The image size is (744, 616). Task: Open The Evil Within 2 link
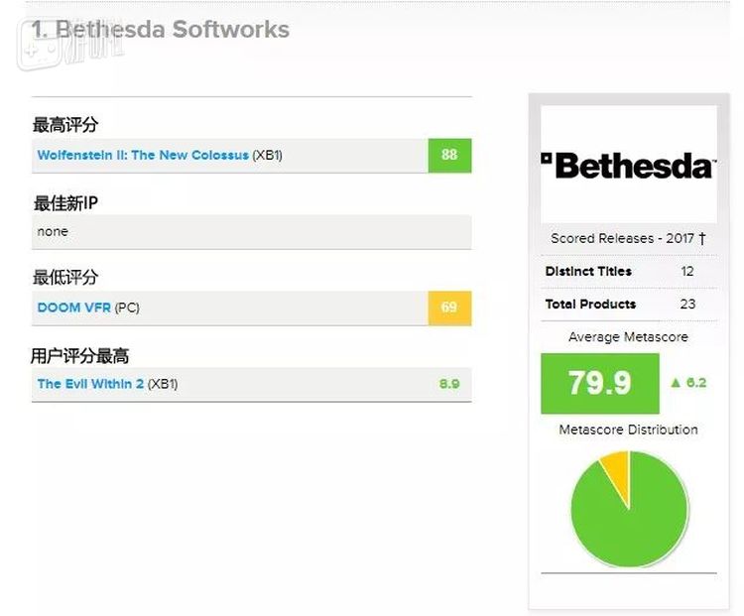(x=90, y=384)
